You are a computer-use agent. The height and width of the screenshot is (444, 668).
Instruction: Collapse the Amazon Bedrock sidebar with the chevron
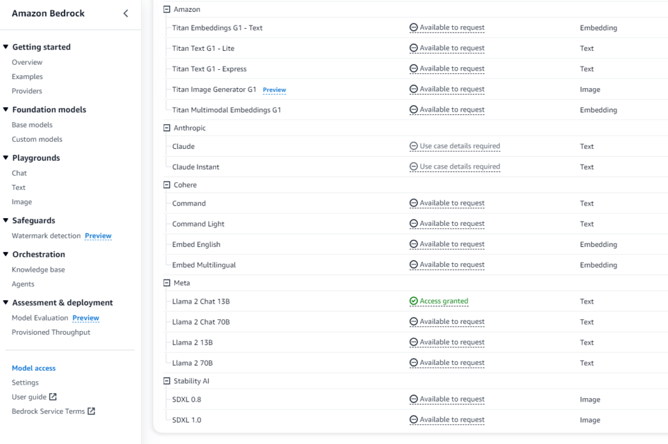click(126, 13)
